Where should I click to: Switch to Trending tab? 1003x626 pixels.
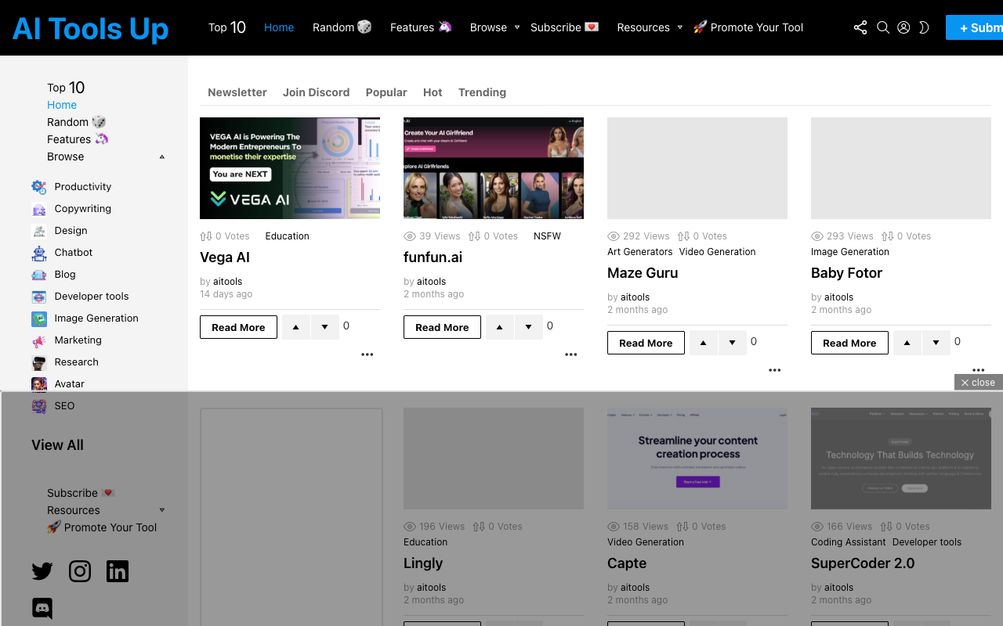click(482, 92)
